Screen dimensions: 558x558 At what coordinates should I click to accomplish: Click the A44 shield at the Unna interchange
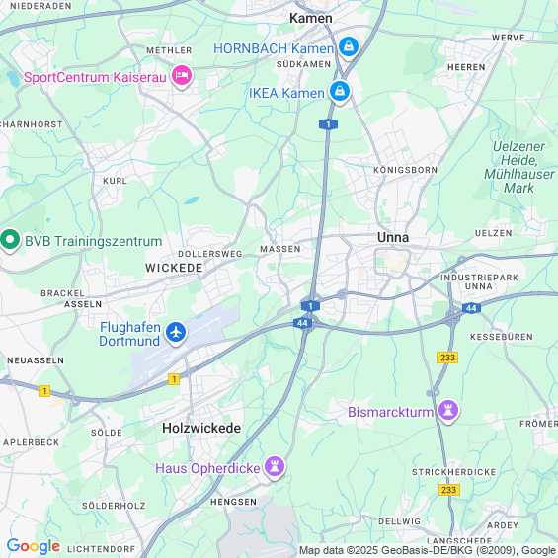[302, 323]
